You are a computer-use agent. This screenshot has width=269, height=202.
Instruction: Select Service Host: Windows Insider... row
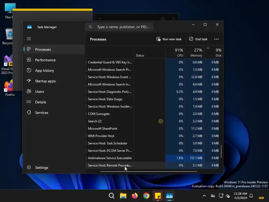(x=152, y=107)
